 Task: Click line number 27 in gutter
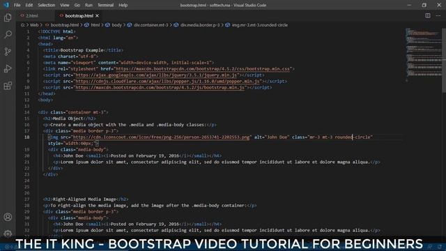pos(26,199)
